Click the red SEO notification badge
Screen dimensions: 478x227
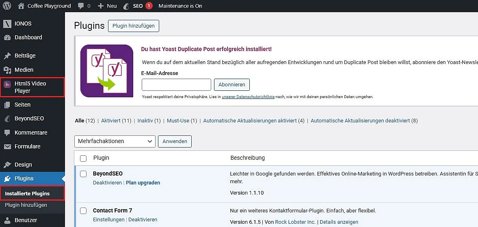pos(149,6)
